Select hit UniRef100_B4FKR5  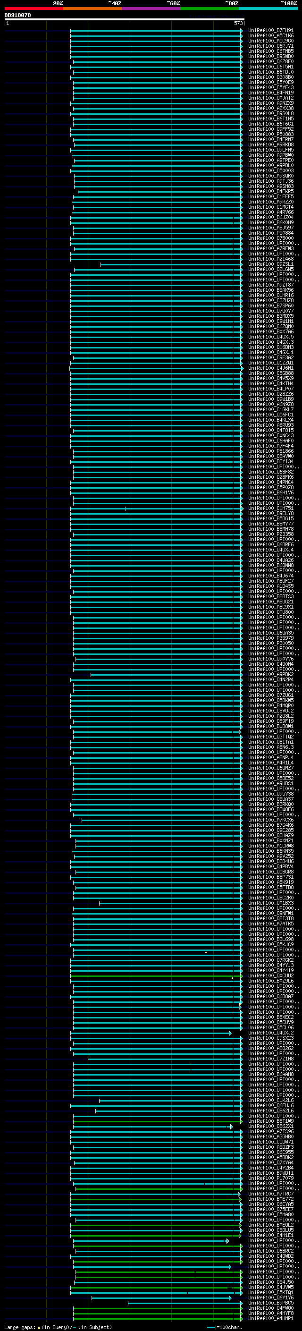click(x=270, y=192)
